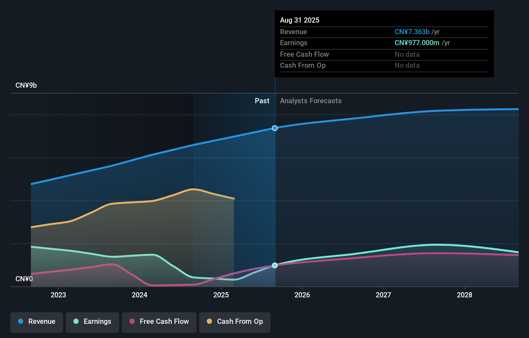This screenshot has width=529, height=338.
Task: Click the peak of the orange Cash From Op curve
Action: tap(193, 189)
